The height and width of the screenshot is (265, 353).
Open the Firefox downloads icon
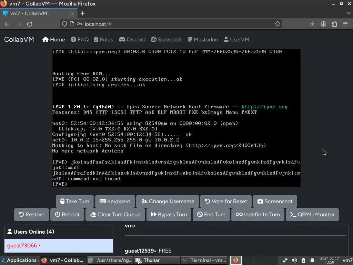[x=312, y=24]
